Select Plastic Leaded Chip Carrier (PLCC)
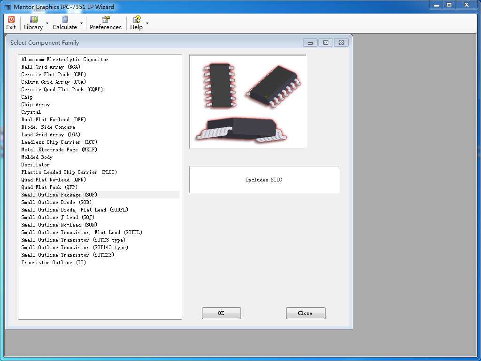Viewport: 481px width, 361px height. pos(99,172)
